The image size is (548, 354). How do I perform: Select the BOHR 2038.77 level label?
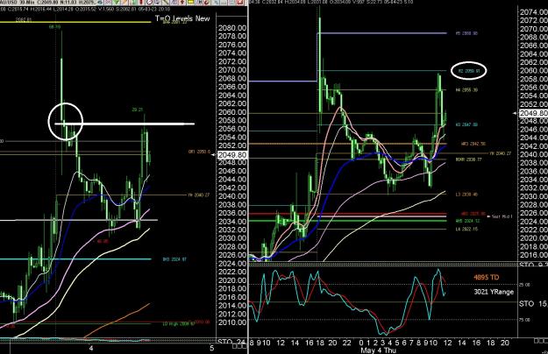[469, 159]
